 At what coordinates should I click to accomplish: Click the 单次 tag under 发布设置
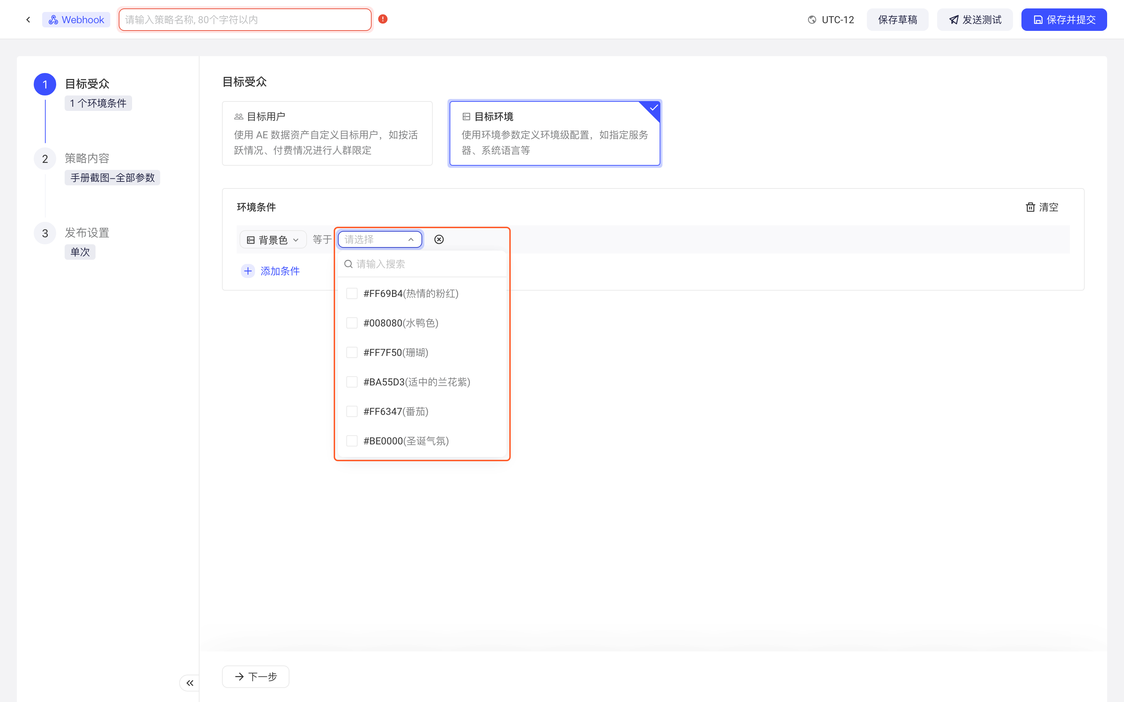(x=80, y=252)
